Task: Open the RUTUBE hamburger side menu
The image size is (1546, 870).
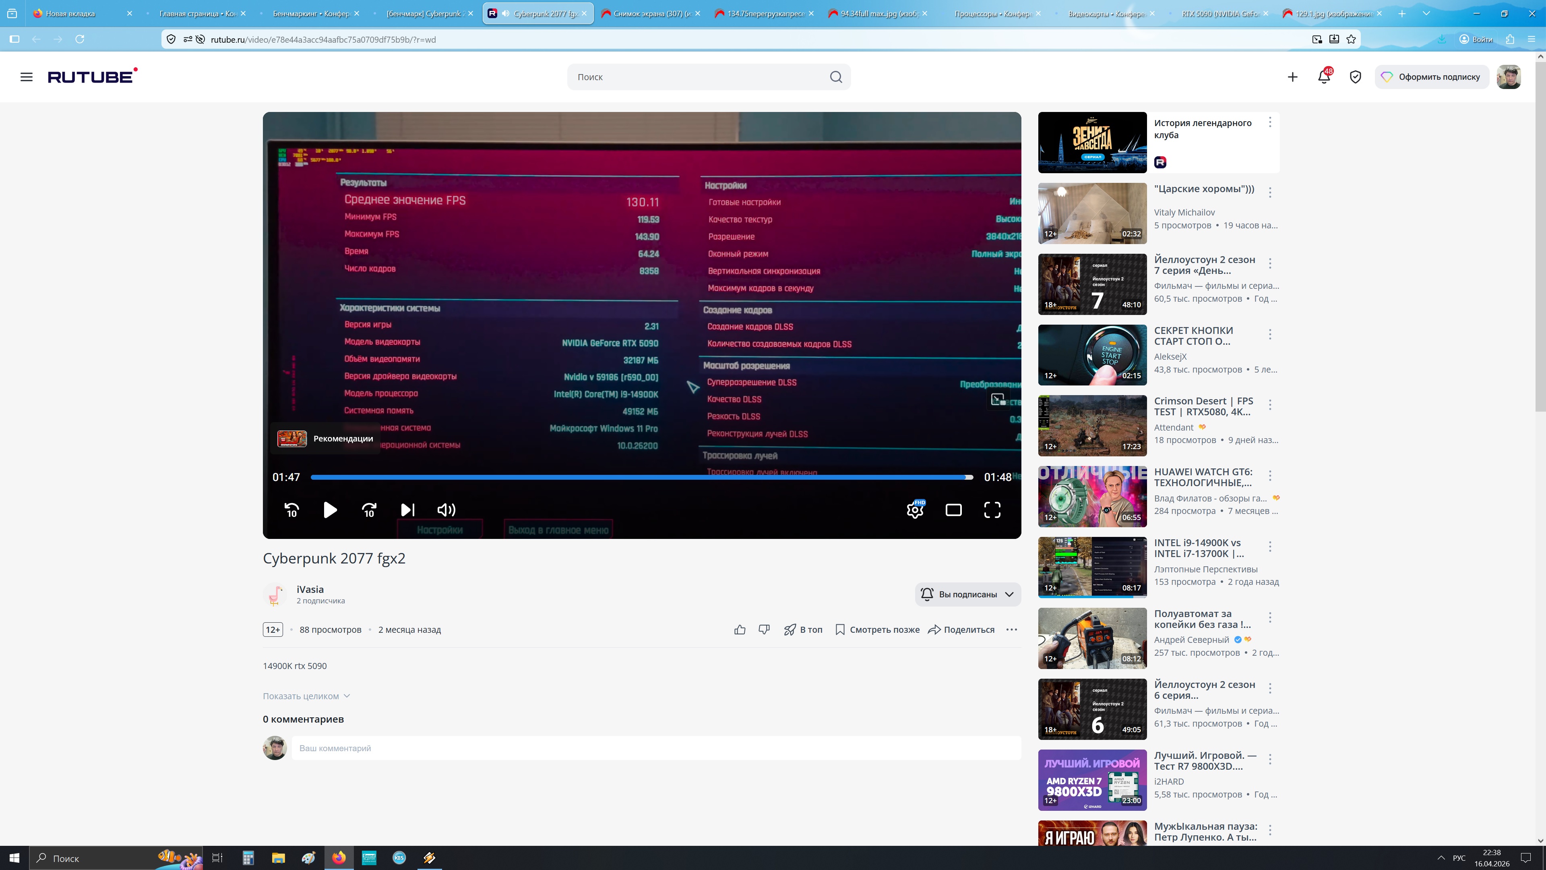Action: click(x=27, y=77)
